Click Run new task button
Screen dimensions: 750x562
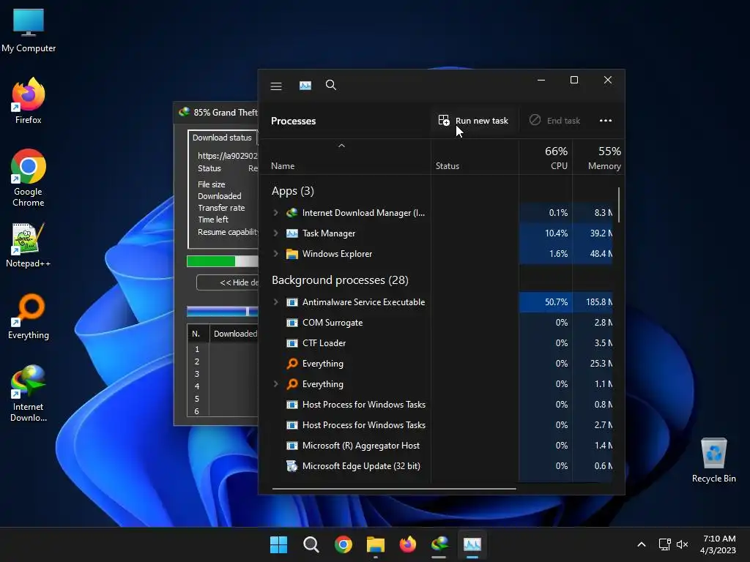click(473, 121)
